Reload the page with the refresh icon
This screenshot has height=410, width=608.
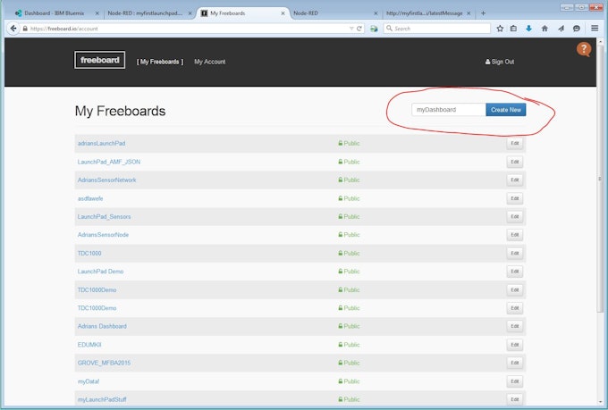359,29
